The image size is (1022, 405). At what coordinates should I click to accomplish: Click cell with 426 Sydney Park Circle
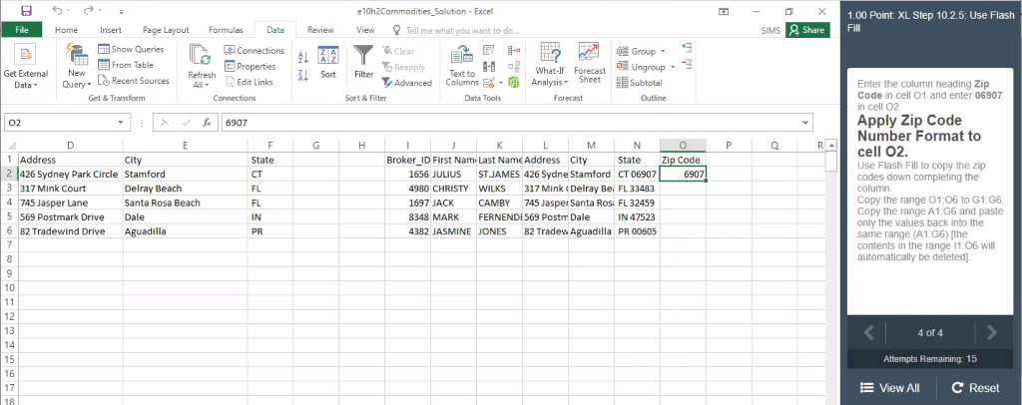70,175
